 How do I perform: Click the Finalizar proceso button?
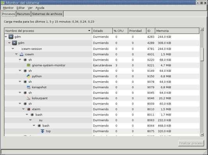pos(191,143)
